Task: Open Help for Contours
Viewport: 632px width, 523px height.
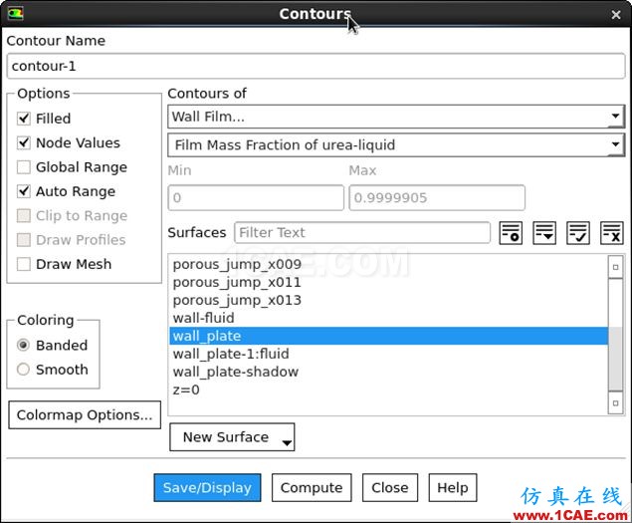Action: click(x=453, y=488)
